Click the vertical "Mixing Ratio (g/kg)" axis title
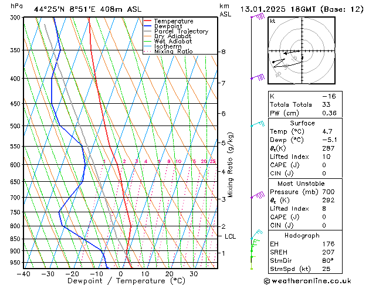Screen dimensions: 369x285 pos(230,165)
